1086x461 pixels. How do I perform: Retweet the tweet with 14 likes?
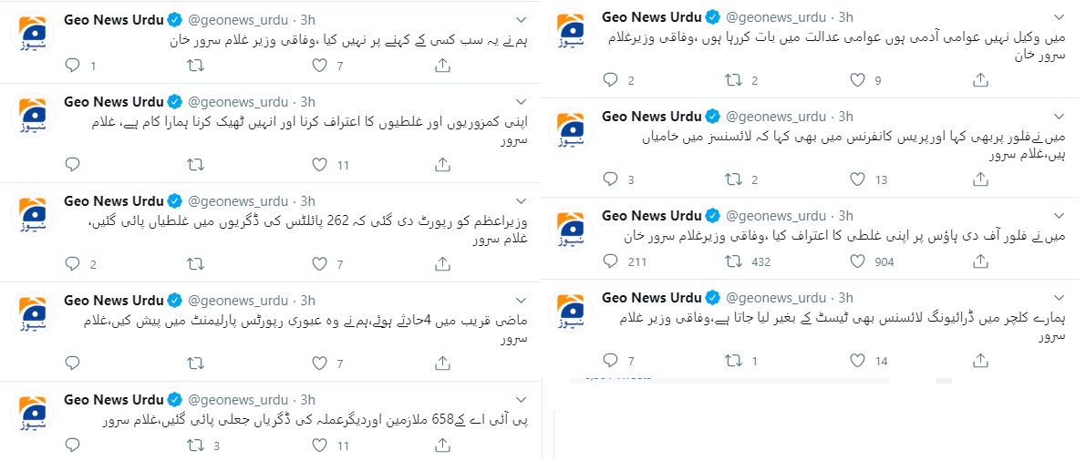732,361
